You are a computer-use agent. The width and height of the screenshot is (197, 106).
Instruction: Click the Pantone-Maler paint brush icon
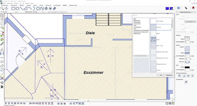[186, 82]
